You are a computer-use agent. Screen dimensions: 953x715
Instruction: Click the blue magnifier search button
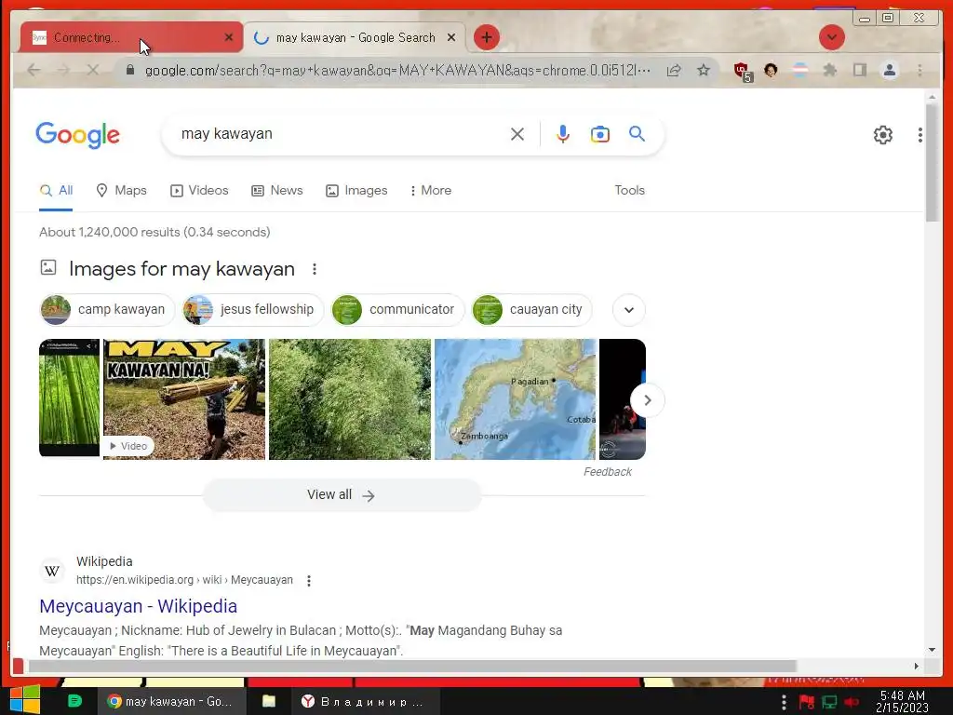coord(637,134)
